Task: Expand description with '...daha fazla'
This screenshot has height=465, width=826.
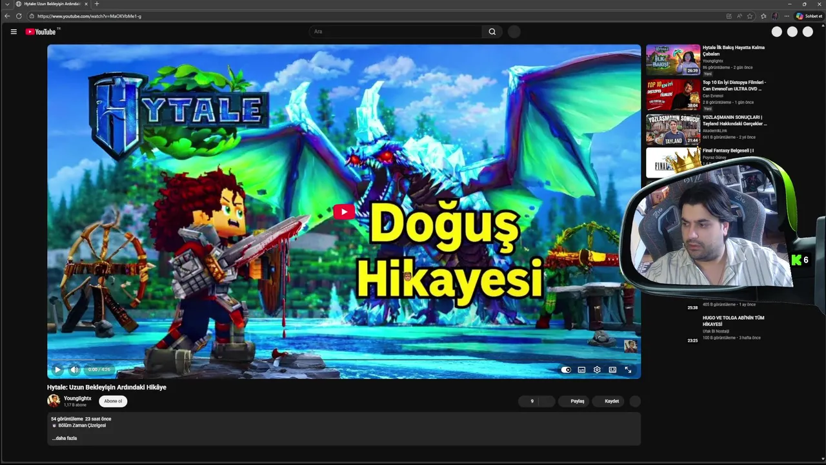Action: point(65,438)
